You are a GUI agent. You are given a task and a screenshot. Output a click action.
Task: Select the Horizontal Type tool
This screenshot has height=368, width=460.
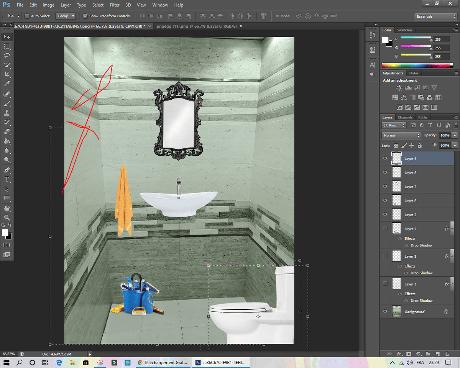7,179
